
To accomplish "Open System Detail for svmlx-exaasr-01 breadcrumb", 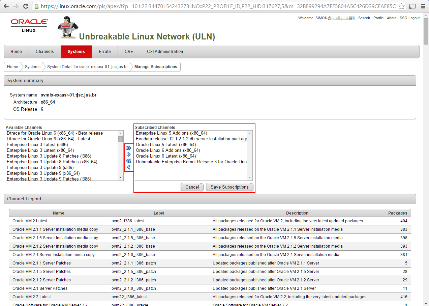I will pyautogui.click(x=87, y=67).
